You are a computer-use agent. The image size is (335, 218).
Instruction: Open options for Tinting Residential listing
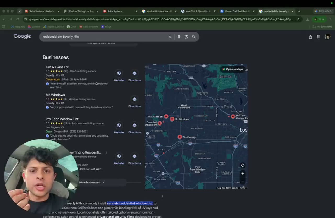[106, 153]
